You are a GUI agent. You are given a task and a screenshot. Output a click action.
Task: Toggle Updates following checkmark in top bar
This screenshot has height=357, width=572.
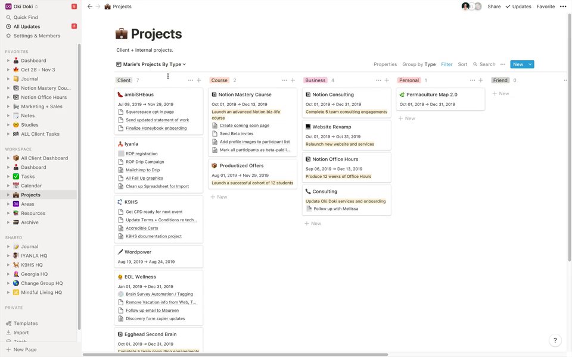pyautogui.click(x=508, y=7)
